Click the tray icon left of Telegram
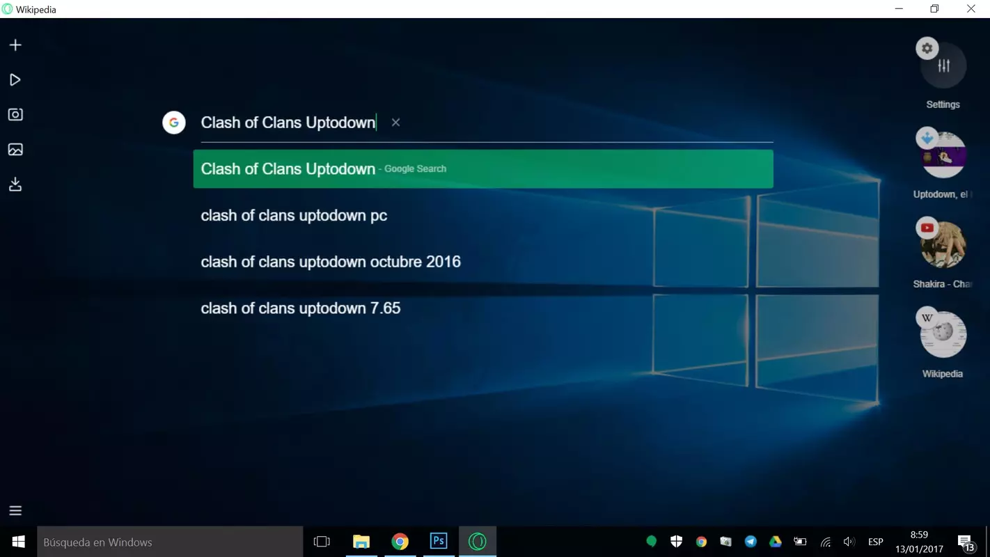The width and height of the screenshot is (990, 557). [725, 542]
